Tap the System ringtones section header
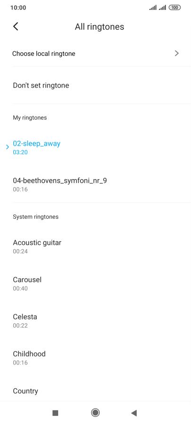 click(x=36, y=217)
